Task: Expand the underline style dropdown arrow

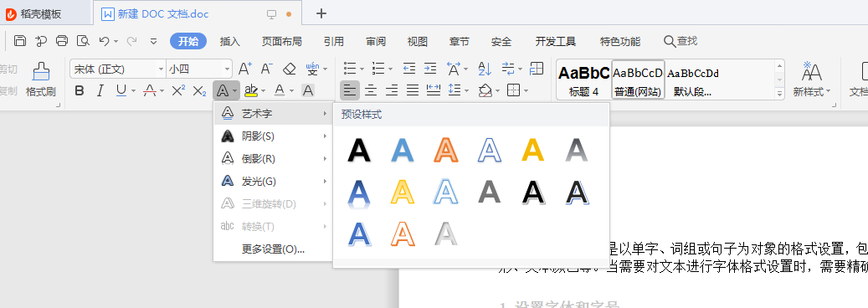Action: pyautogui.click(x=134, y=91)
